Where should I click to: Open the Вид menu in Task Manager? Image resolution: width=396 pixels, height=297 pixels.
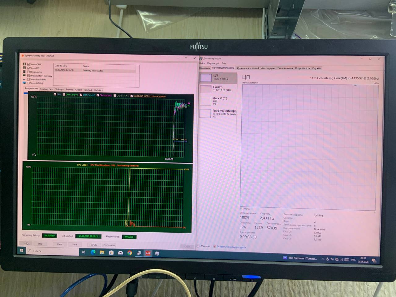pyautogui.click(x=224, y=63)
